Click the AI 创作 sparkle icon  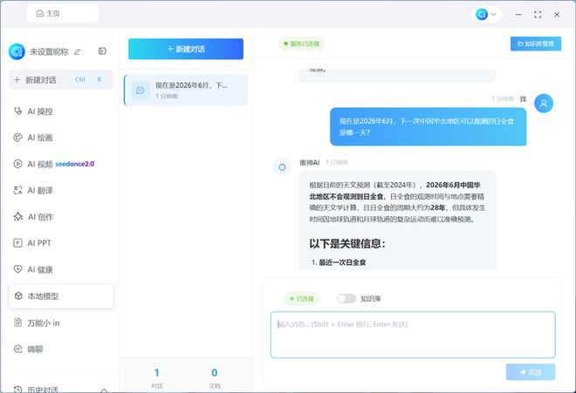[x=18, y=216]
